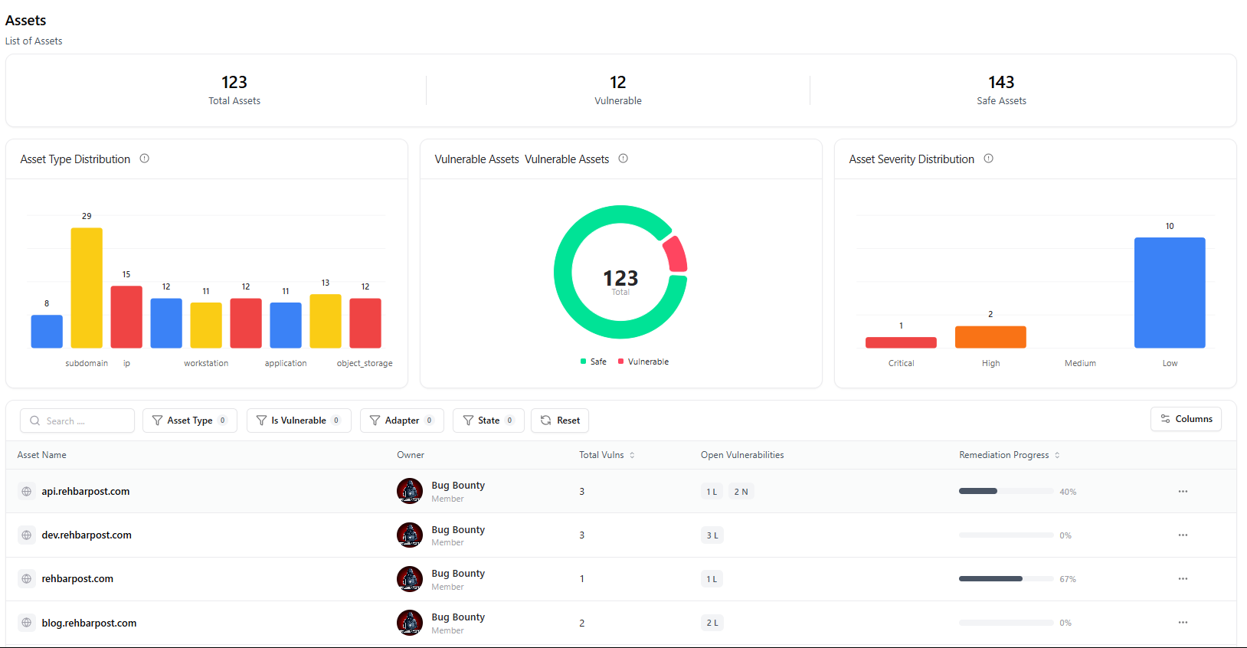Screen dimensions: 1247x648
Task: Open the three-dot menu for the 67% progress row
Action: tap(1183, 578)
